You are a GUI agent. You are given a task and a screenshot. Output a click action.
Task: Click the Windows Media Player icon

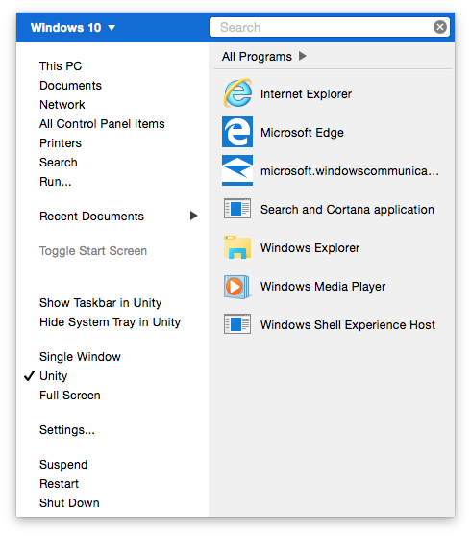pyautogui.click(x=236, y=287)
